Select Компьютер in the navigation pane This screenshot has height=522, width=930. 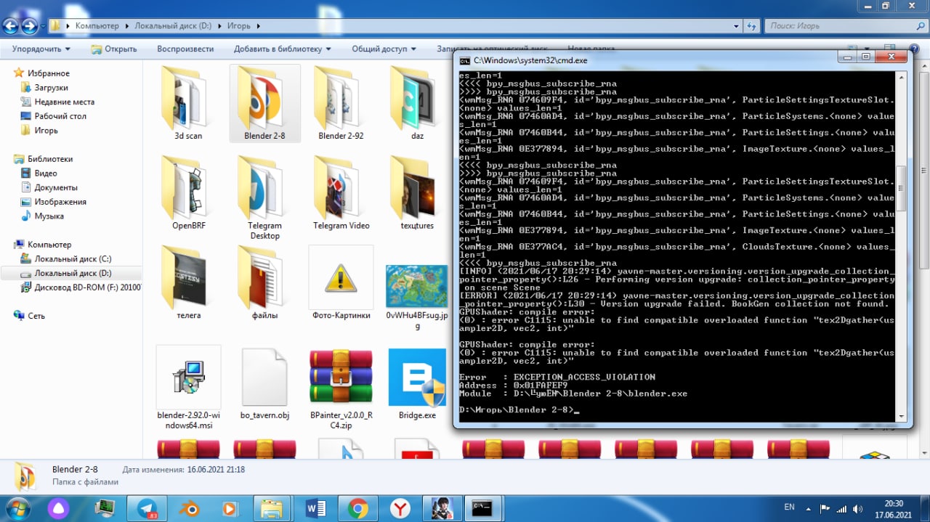[x=49, y=245]
